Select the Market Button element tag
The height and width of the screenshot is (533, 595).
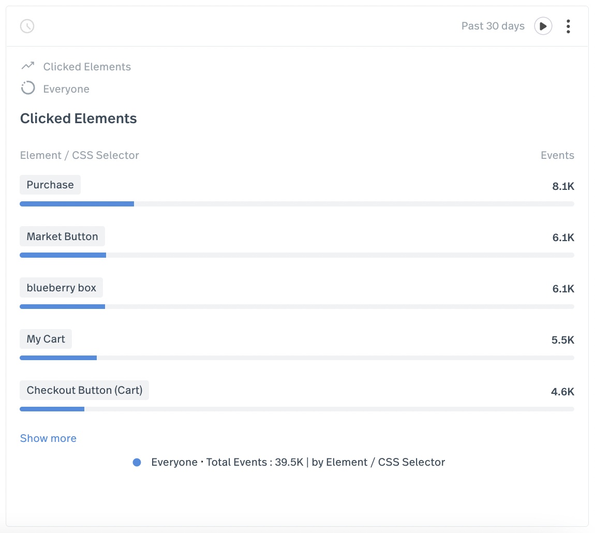click(62, 236)
